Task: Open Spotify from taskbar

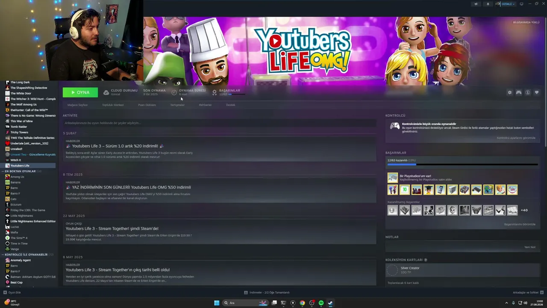Action: (x=321, y=303)
